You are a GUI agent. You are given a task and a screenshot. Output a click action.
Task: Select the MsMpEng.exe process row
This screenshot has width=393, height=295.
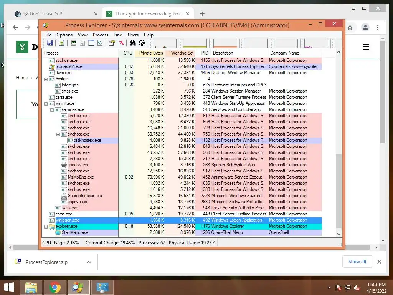coord(182,177)
